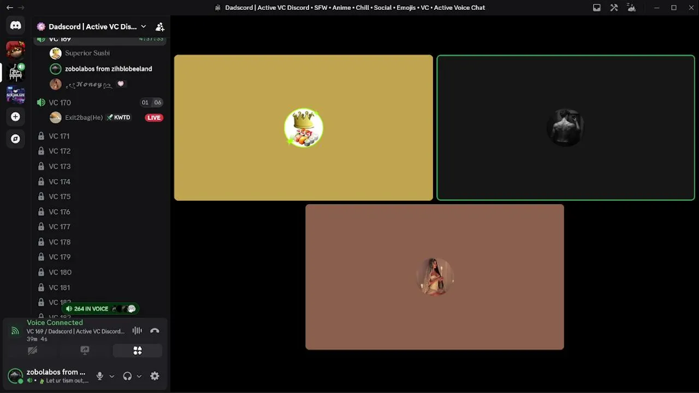
Task: Click the 264 IN VOICE pill
Action: 100,309
